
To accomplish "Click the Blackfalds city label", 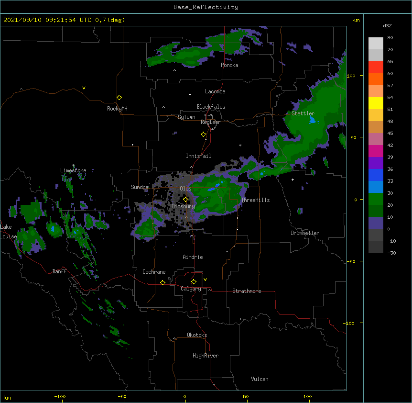I will [211, 107].
